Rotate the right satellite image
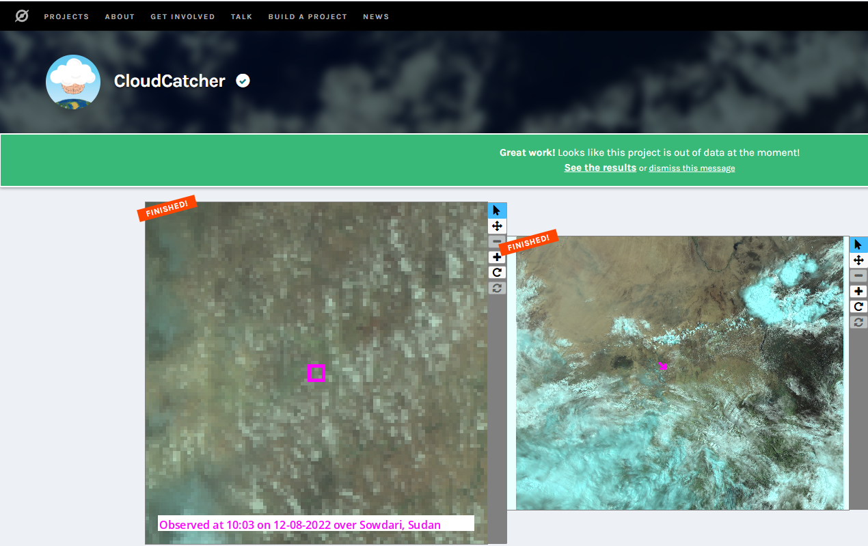The image size is (868, 546). tap(858, 307)
